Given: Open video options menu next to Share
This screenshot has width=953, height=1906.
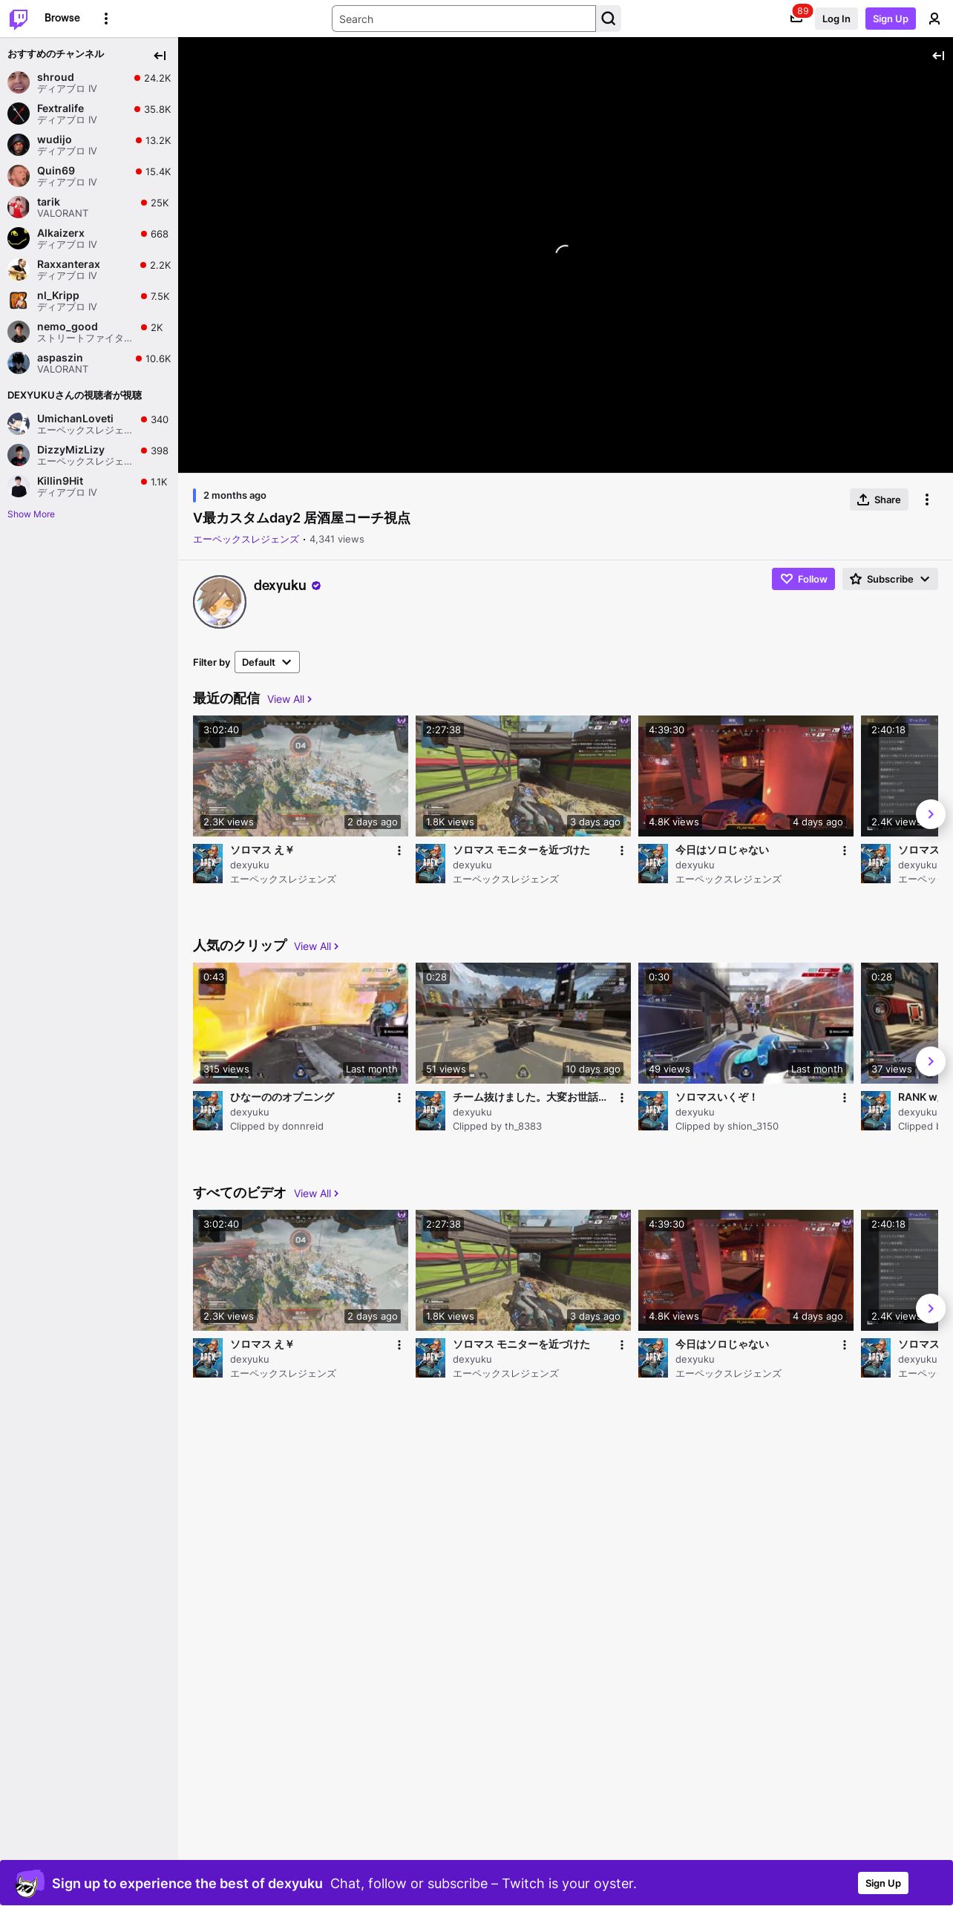Looking at the screenshot, I should point(927,500).
